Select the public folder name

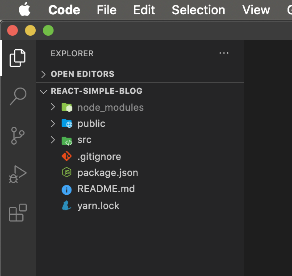91,124
